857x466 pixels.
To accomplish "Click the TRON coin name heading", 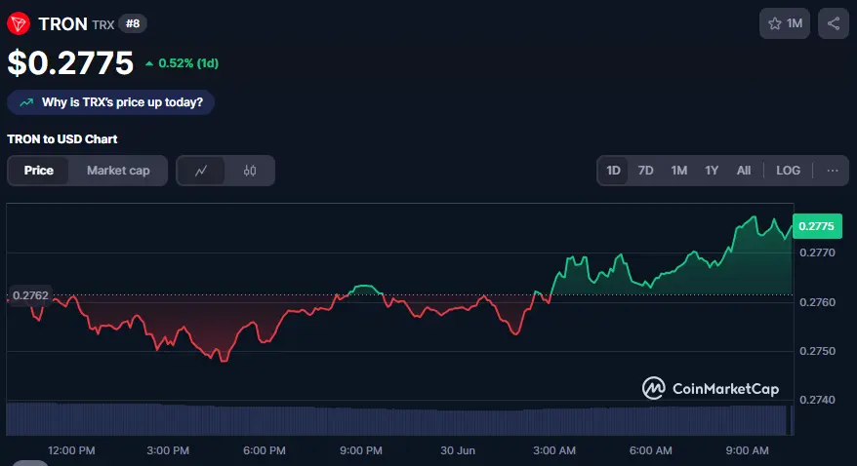I will click(62, 24).
